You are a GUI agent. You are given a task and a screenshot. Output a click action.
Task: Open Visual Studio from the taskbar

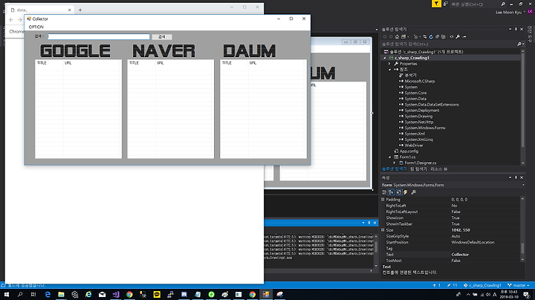click(116, 294)
